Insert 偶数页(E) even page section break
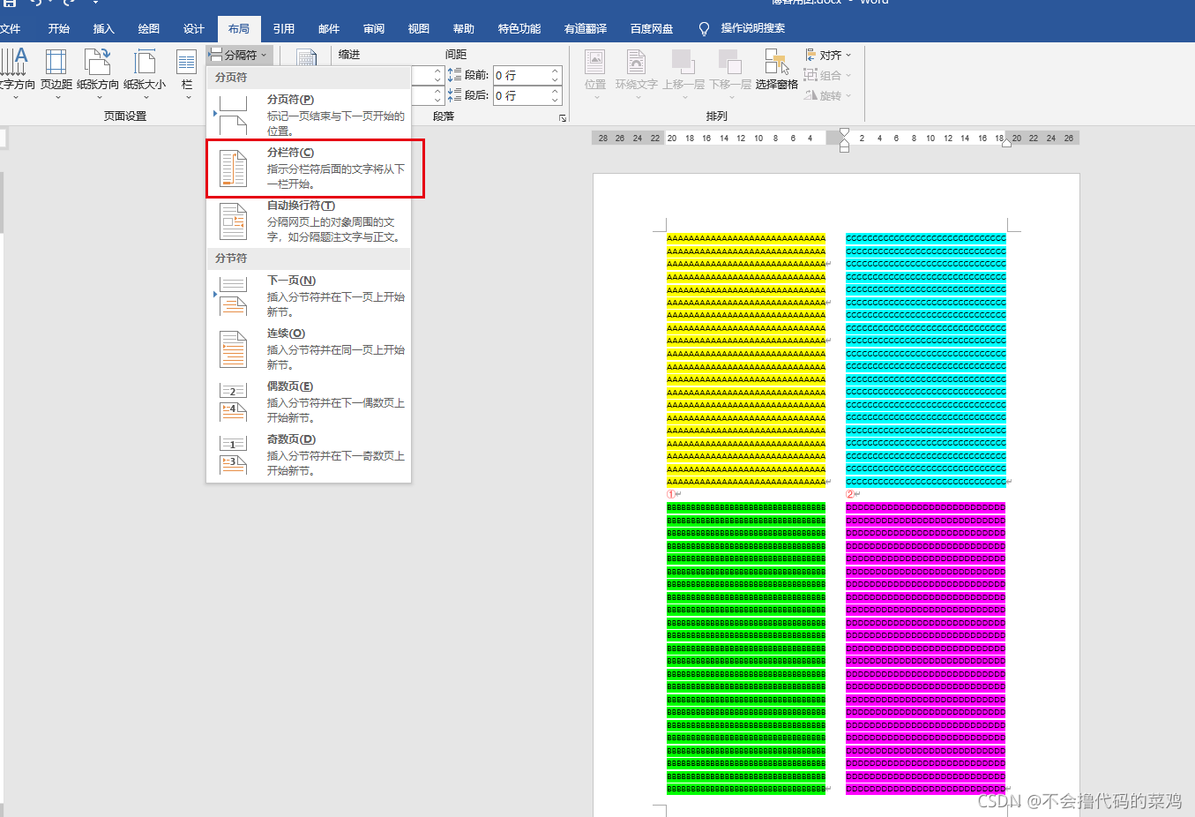The width and height of the screenshot is (1195, 817). [x=309, y=401]
